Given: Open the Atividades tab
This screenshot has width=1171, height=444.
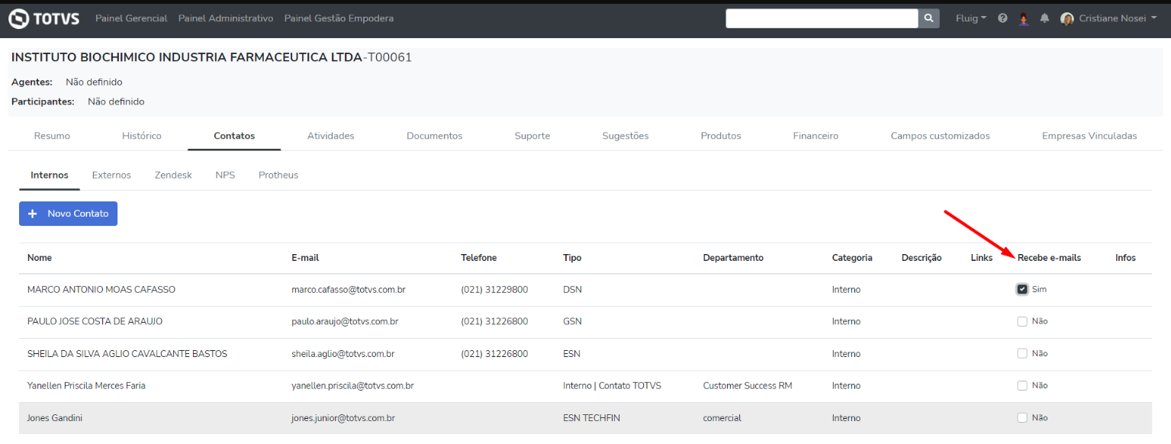Looking at the screenshot, I should click(331, 136).
